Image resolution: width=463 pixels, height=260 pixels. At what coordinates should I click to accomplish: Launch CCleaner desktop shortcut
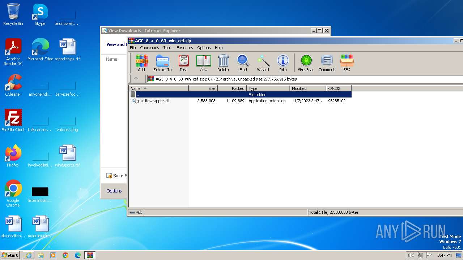pos(13,85)
